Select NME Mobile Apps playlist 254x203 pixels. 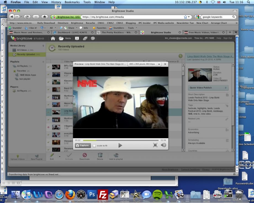(26, 75)
